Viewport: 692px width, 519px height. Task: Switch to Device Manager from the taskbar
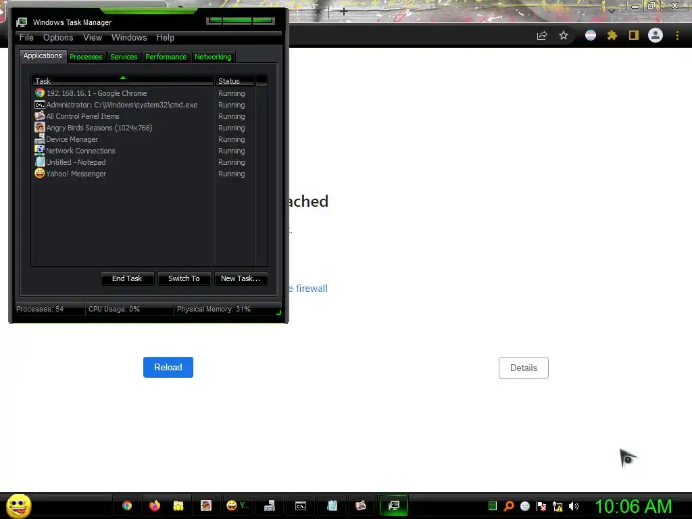(269, 505)
